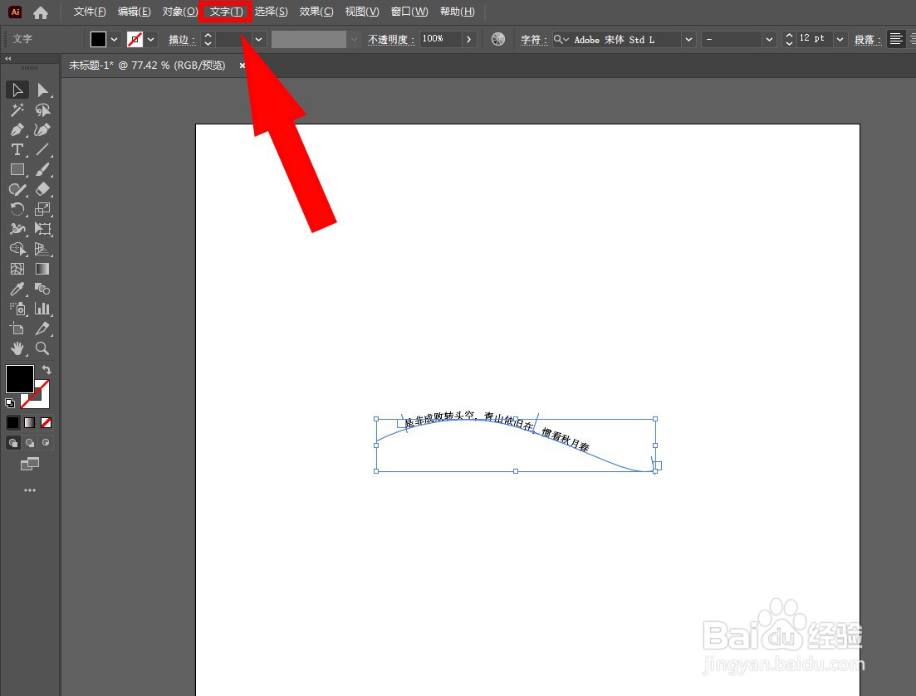The image size is (916, 696).
Task: Select the Free Transform tool
Action: (42, 229)
